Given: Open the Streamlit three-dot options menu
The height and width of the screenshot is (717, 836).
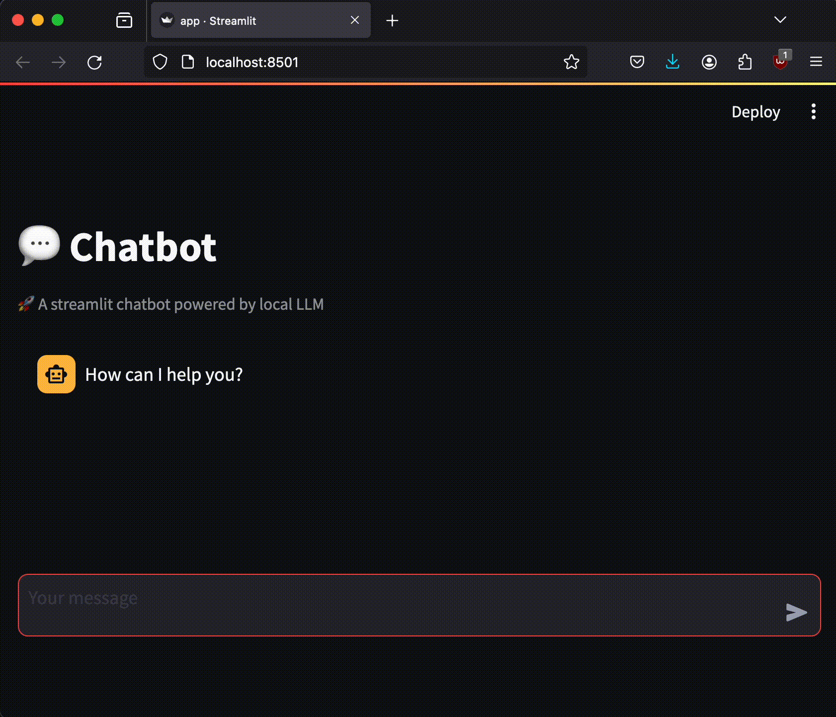Looking at the screenshot, I should coord(813,112).
